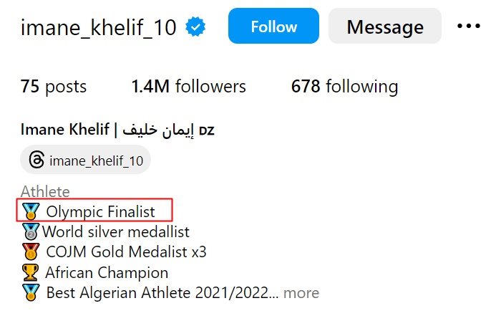
Task: Click the Olympic Finalist medal emoji
Action: pyautogui.click(x=31, y=211)
